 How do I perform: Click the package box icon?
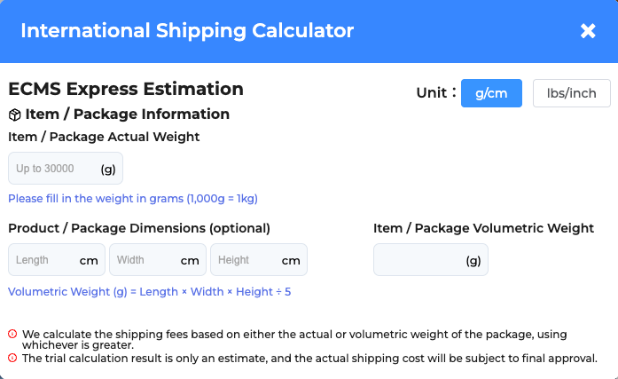click(14, 114)
